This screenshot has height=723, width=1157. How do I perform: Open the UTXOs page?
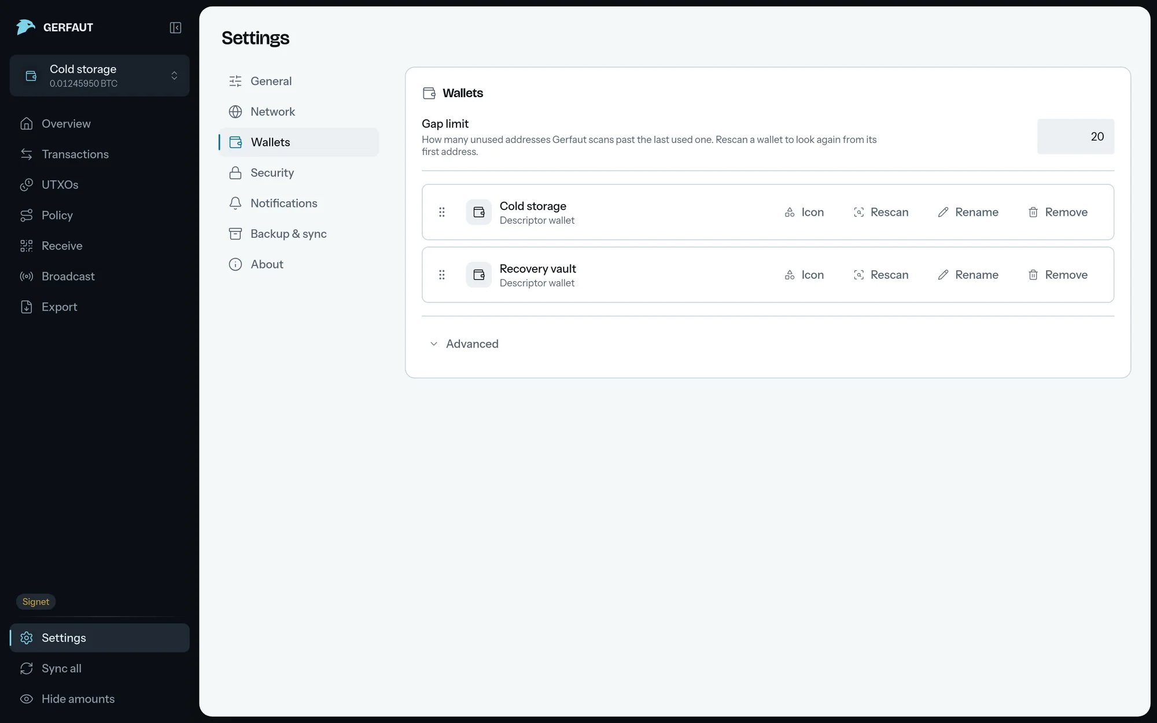point(100,185)
